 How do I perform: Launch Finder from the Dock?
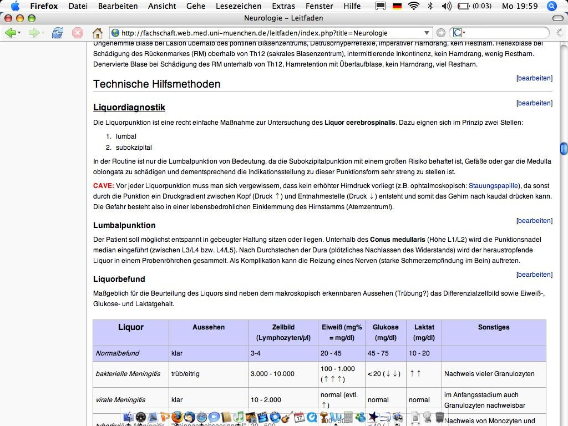[x=129, y=417]
